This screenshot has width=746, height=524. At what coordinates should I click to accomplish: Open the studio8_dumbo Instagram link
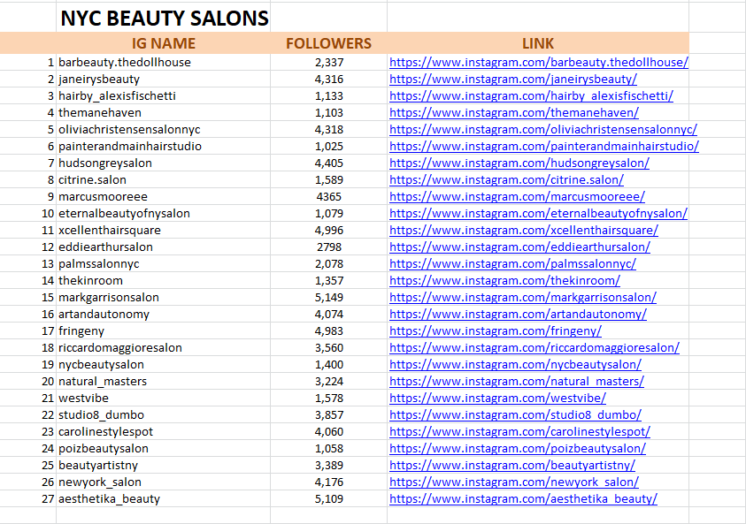coord(515,414)
